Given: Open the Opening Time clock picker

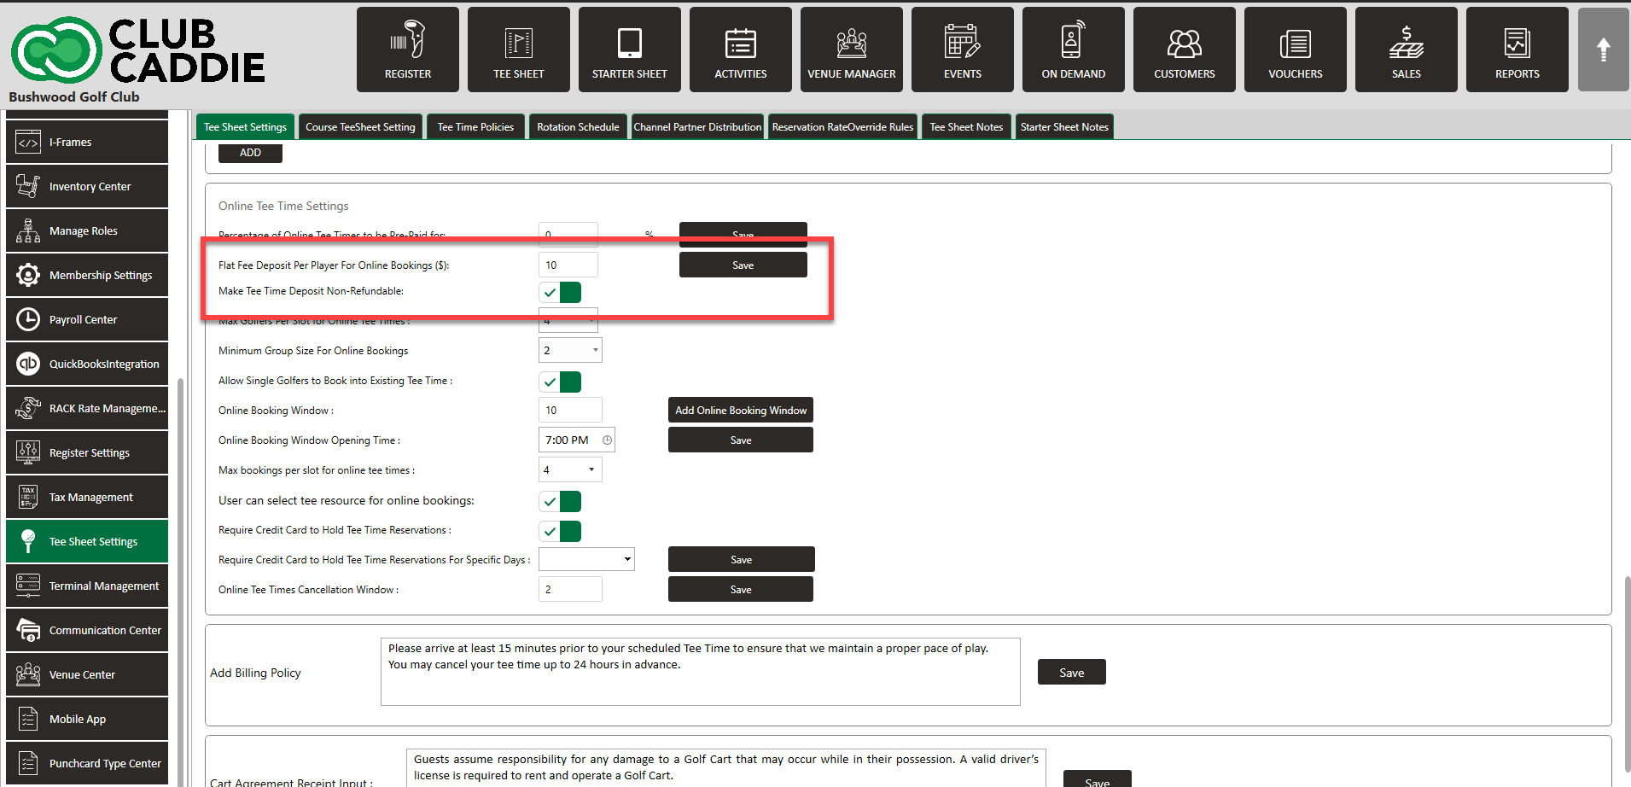Looking at the screenshot, I should (607, 440).
